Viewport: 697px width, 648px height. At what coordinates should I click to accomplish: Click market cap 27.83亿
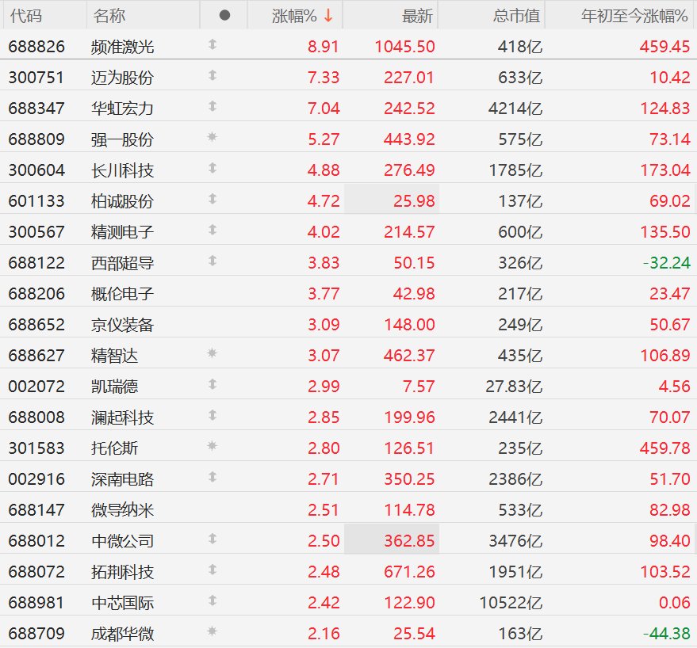(514, 387)
